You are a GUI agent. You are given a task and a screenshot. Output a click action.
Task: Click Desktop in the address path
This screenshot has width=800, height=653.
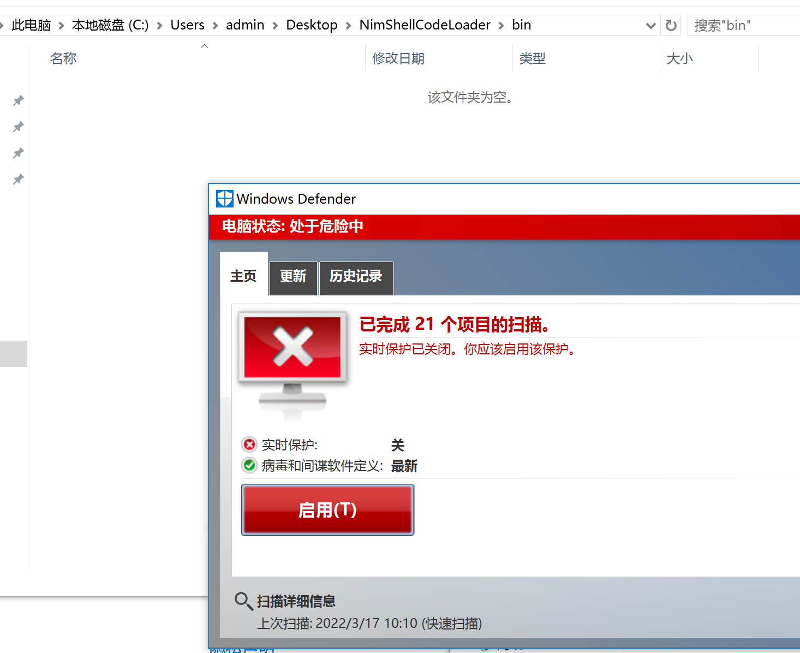312,25
